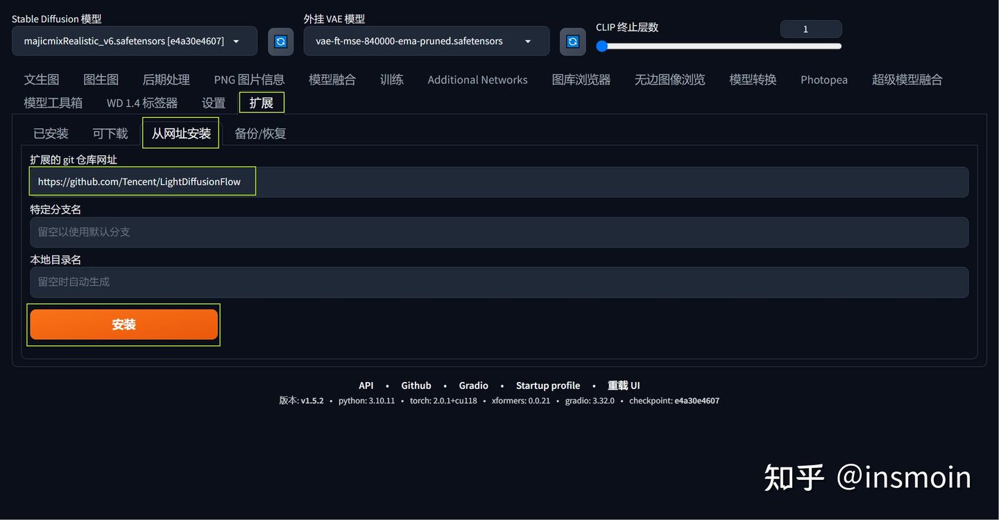Switch to the 图生图 tab
The height and width of the screenshot is (520, 999).
(100, 79)
